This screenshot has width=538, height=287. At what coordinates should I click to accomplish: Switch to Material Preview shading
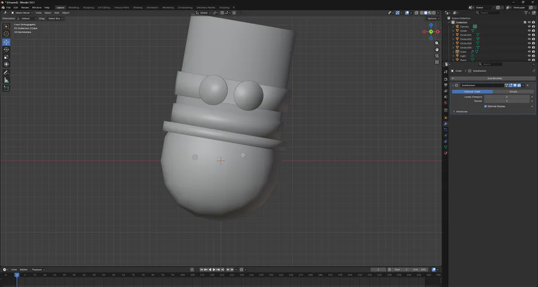(x=430, y=13)
